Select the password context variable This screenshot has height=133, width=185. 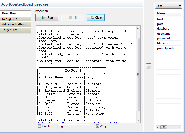(168, 38)
